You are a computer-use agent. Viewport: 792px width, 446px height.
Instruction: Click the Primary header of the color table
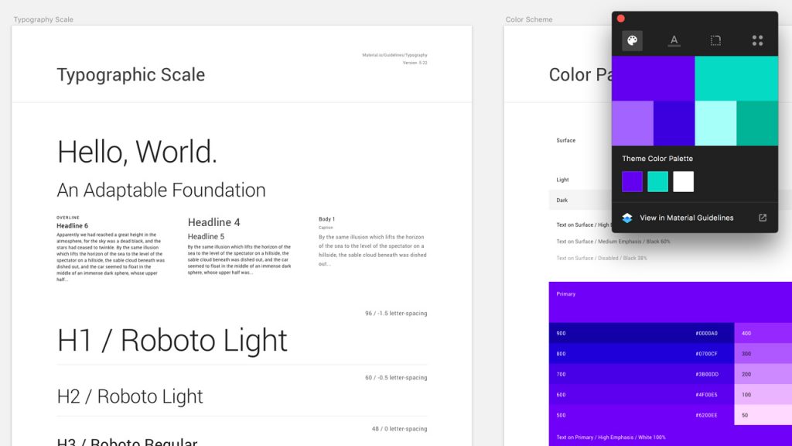565,293
